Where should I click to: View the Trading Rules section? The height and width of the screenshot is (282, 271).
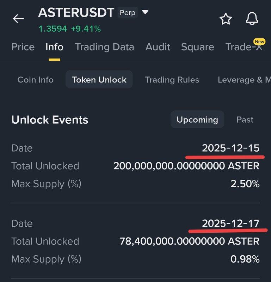172,80
